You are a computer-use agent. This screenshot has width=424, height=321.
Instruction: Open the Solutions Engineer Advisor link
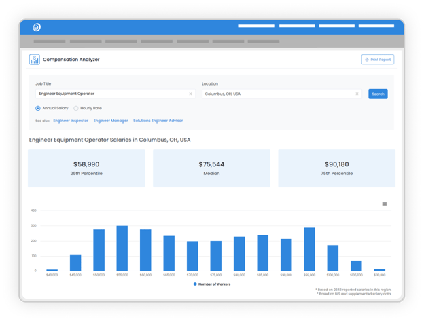[x=158, y=121]
